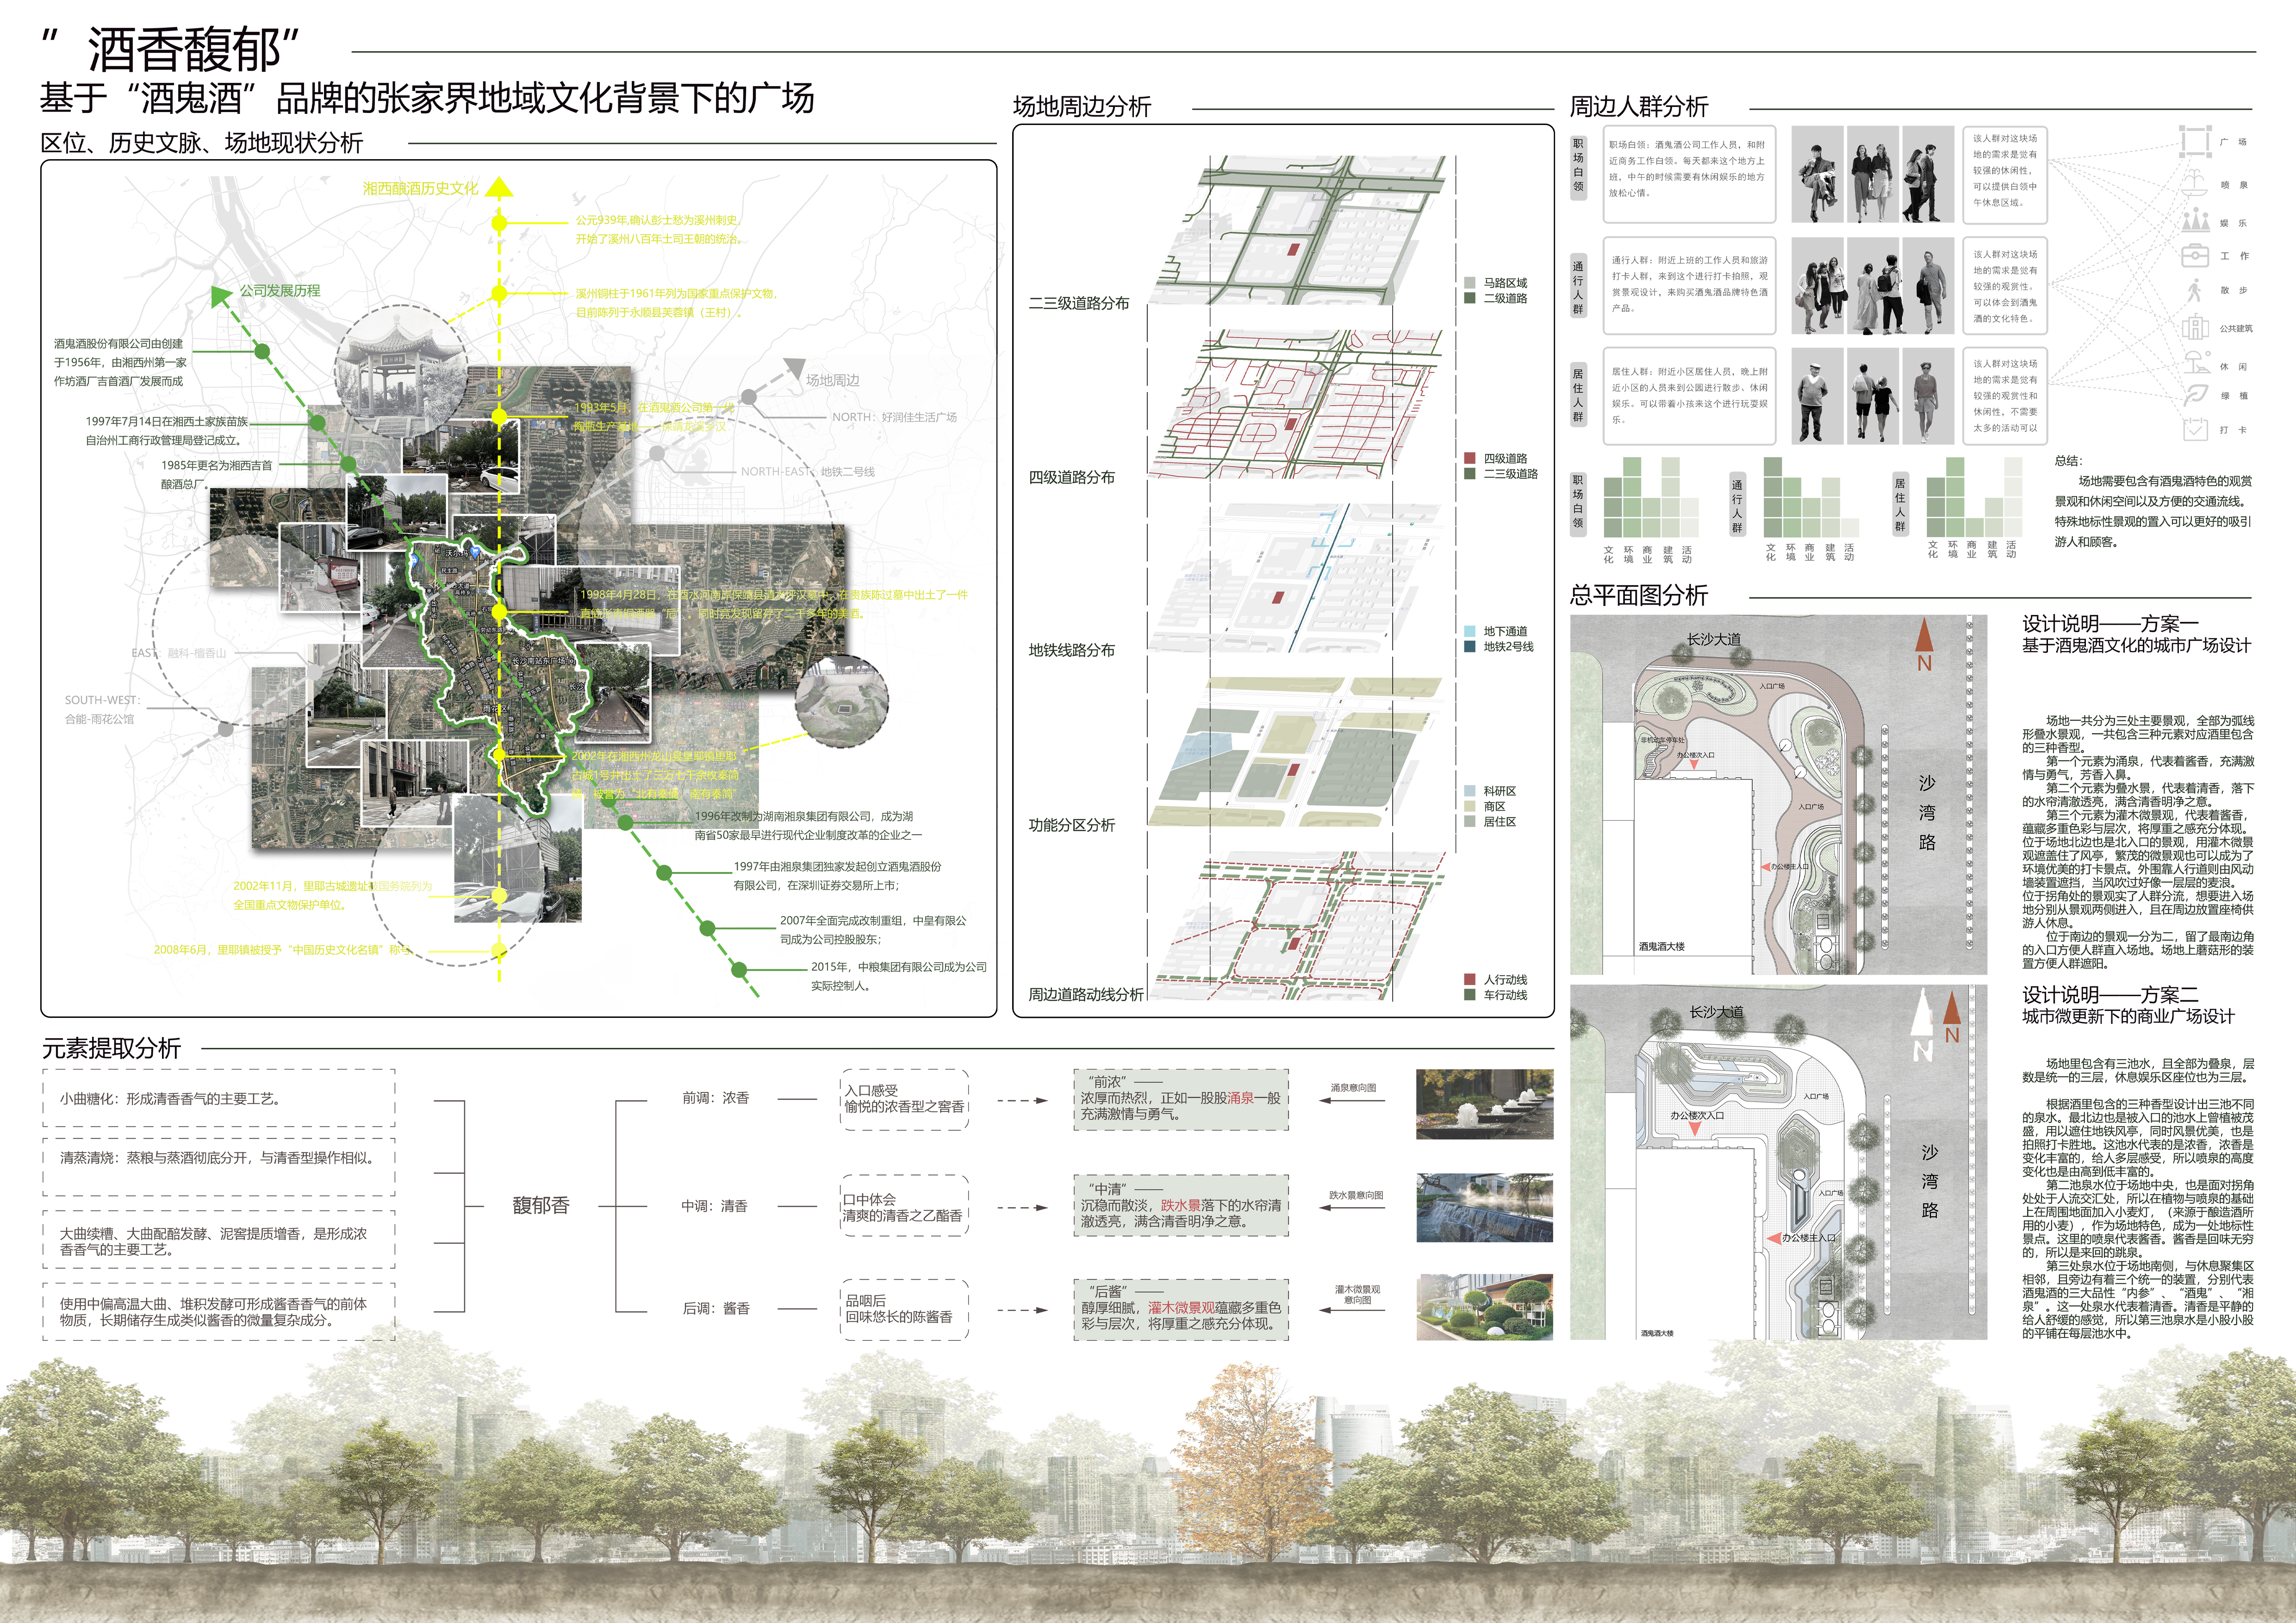Click the "后酱" description box
Viewport: 2296px width, 1623px height.
click(x=1181, y=1309)
